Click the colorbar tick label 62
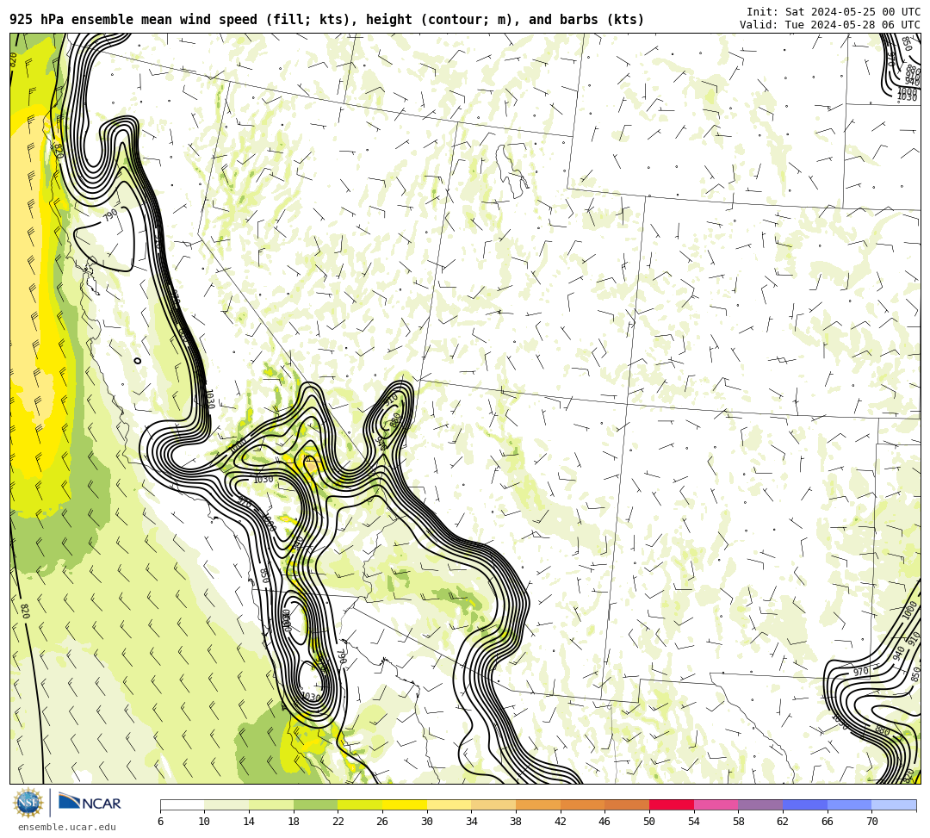Viewport: 930px width, 838px height. point(783,822)
